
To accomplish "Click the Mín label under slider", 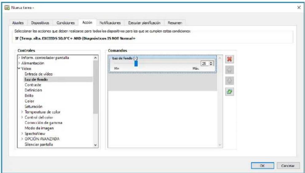I will 117,68.
